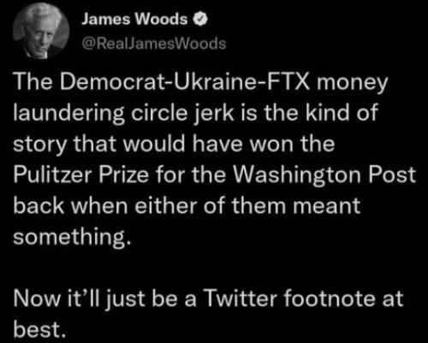
Task: Click the word "footnote" in second paragraph
Action: pos(330,299)
